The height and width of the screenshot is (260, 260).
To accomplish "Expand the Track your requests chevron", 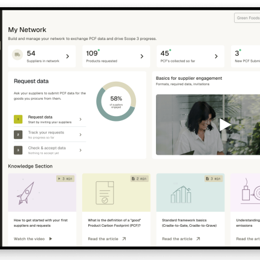I will pos(80,135).
